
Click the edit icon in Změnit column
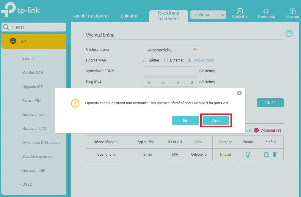267,155
